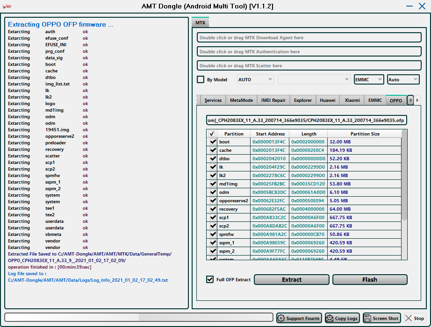Click the Screen Shot floppy icon

pos(367,318)
